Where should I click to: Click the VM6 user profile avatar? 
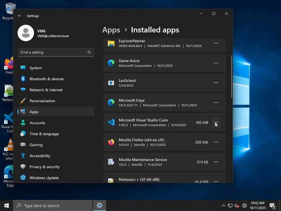coord(26,33)
